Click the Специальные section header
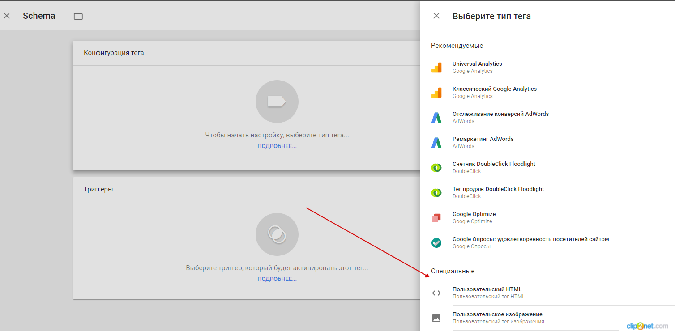The width and height of the screenshot is (675, 331). (x=453, y=271)
